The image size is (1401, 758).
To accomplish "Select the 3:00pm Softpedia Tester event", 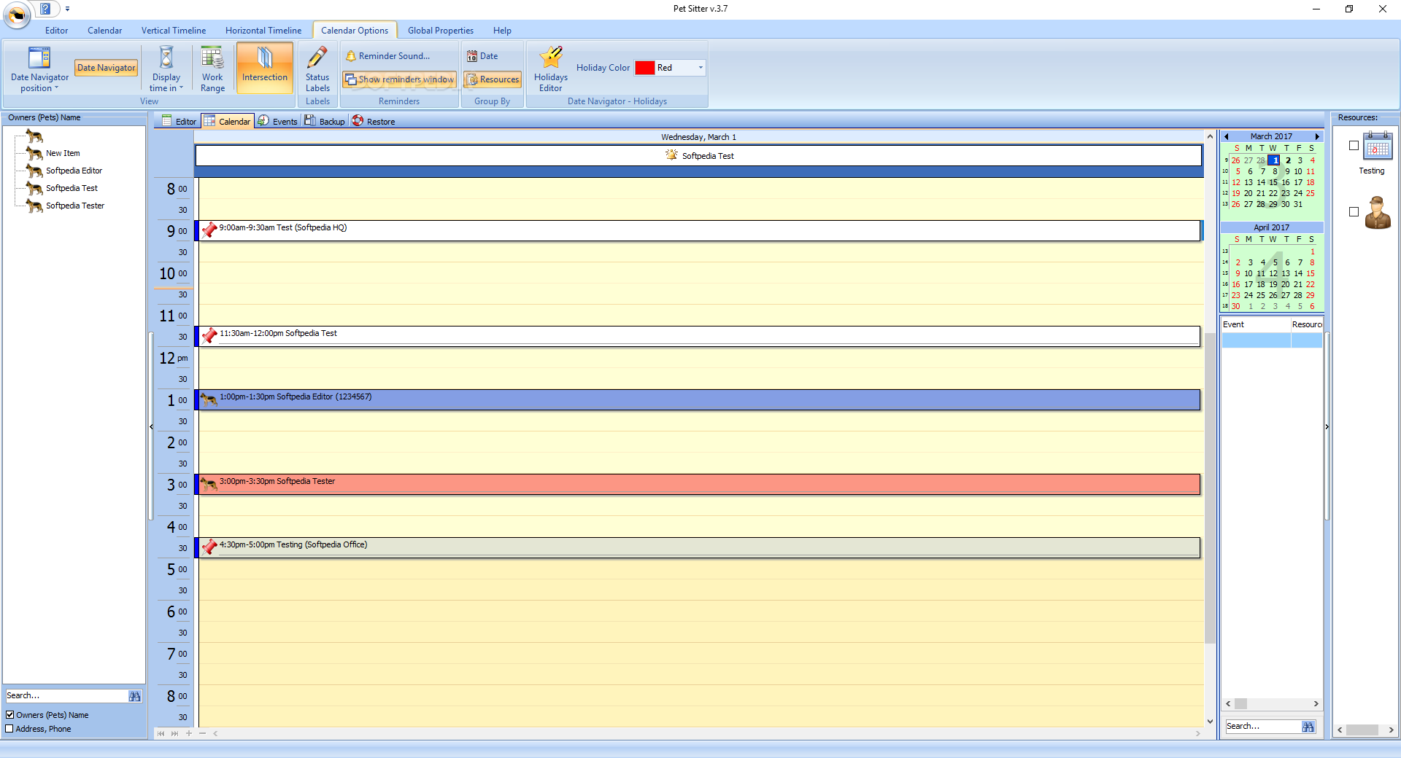I will [699, 484].
